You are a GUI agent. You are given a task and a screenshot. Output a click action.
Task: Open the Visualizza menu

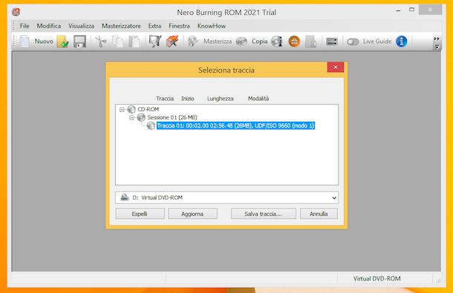81,26
